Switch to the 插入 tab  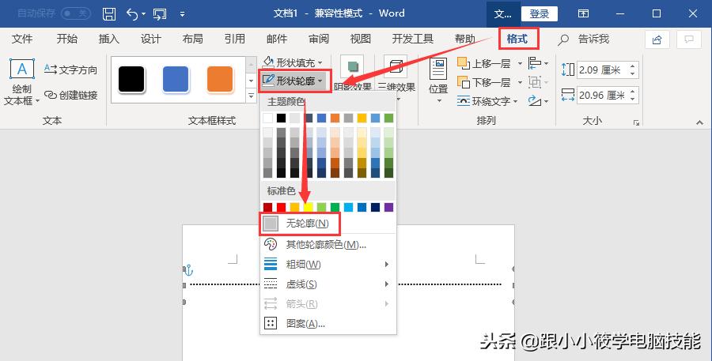(x=109, y=39)
